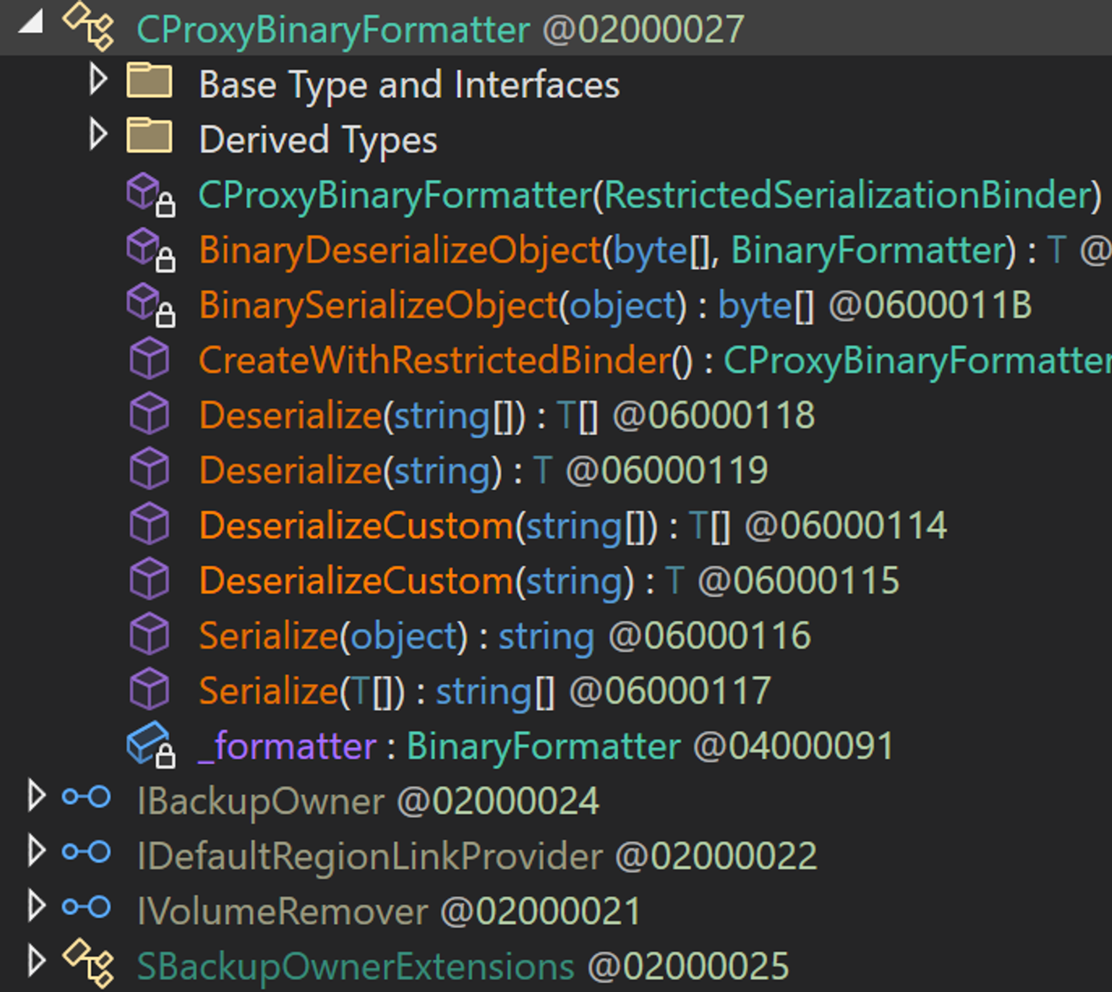
Task: Click the IBackupOwner interface icon
Action: [x=86, y=797]
